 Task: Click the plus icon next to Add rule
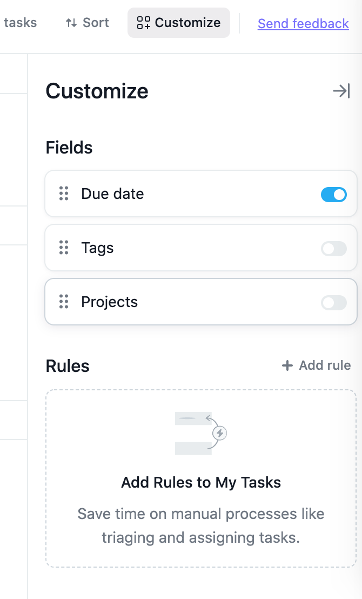click(287, 365)
